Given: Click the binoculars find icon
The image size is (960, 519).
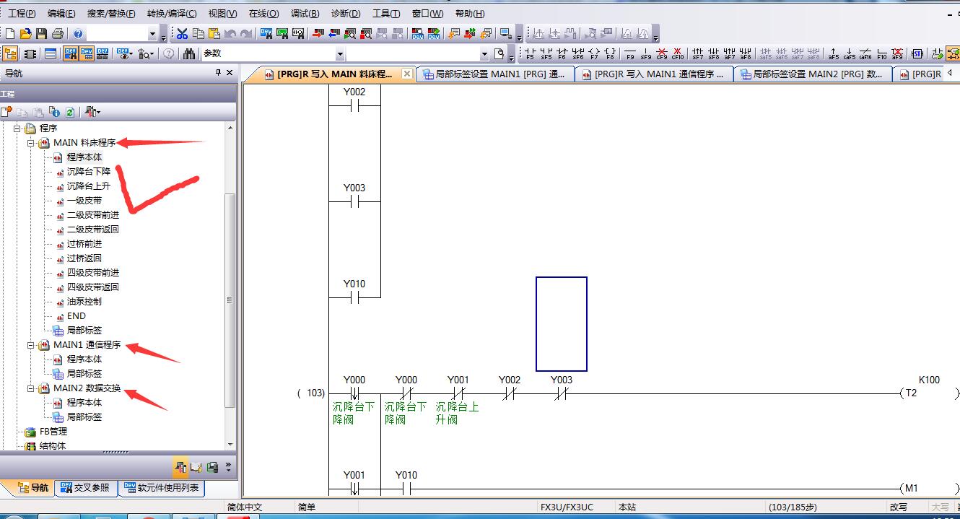Looking at the screenshot, I should (x=189, y=53).
